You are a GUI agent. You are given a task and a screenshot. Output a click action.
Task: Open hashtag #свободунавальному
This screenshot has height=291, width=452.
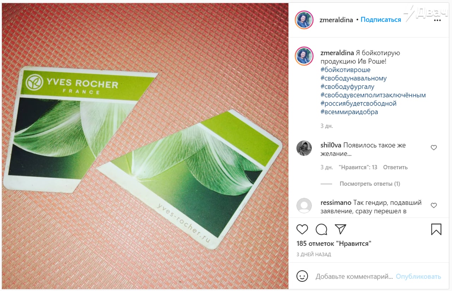click(353, 78)
